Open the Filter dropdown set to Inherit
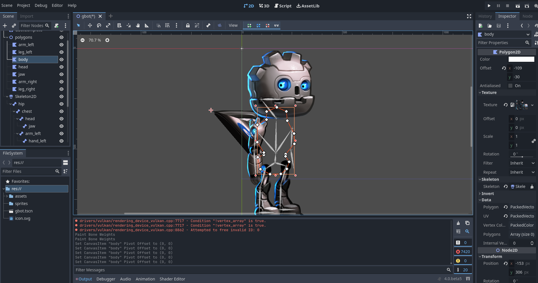The image size is (538, 283). click(x=522, y=163)
